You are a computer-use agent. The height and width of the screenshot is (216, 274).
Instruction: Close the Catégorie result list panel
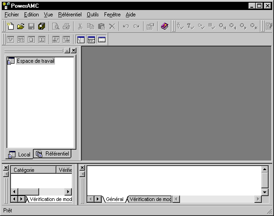6,168
